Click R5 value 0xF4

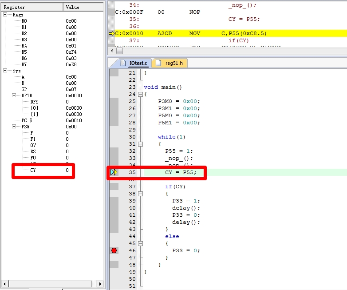71,52
